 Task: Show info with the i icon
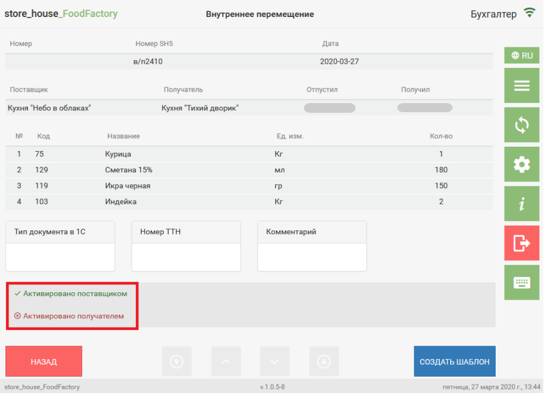(x=522, y=204)
